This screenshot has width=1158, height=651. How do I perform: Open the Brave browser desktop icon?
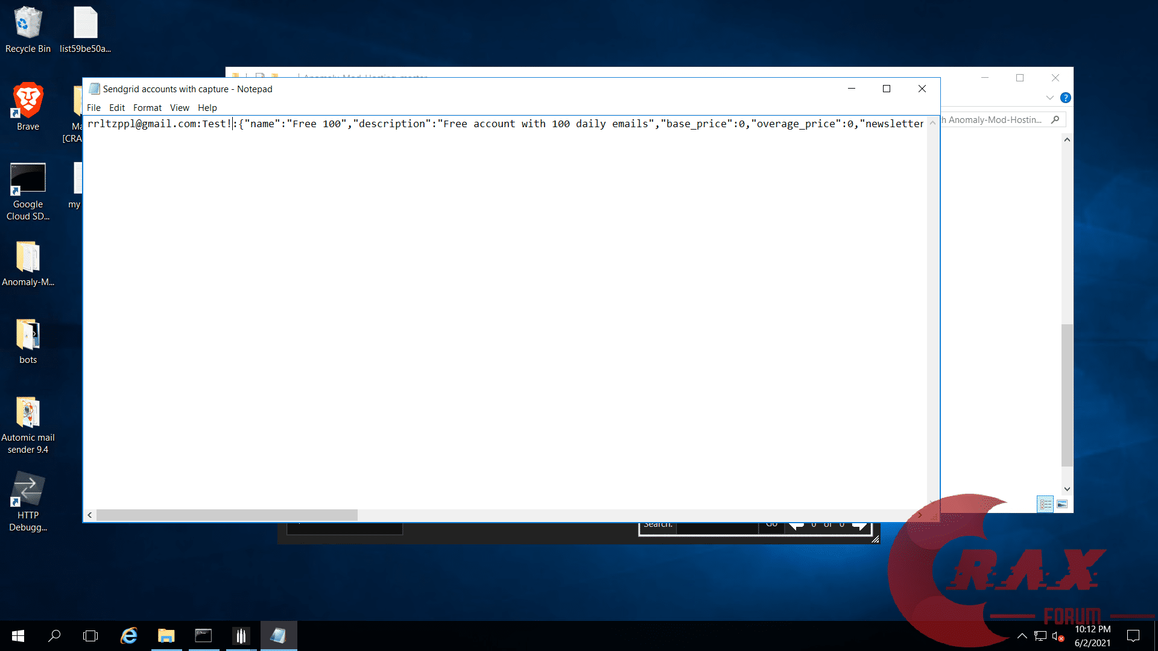pyautogui.click(x=28, y=101)
